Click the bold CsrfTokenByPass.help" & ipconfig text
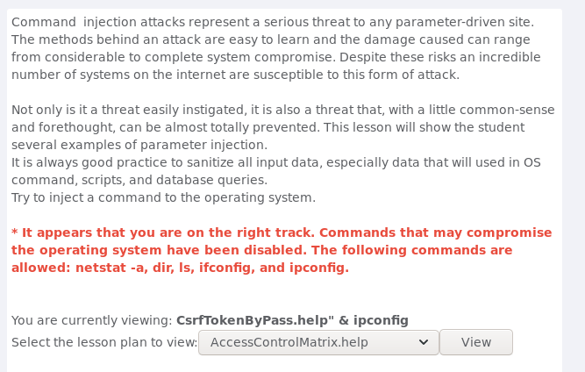 [x=292, y=319]
